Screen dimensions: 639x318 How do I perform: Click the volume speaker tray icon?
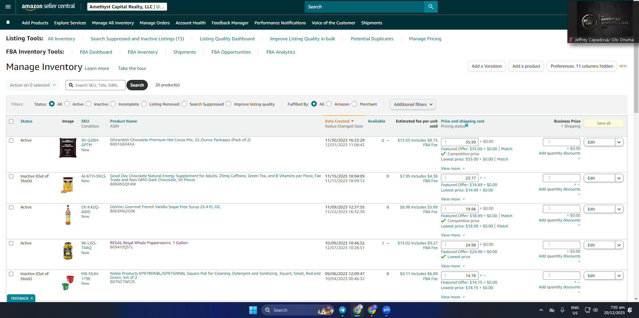click(x=595, y=310)
